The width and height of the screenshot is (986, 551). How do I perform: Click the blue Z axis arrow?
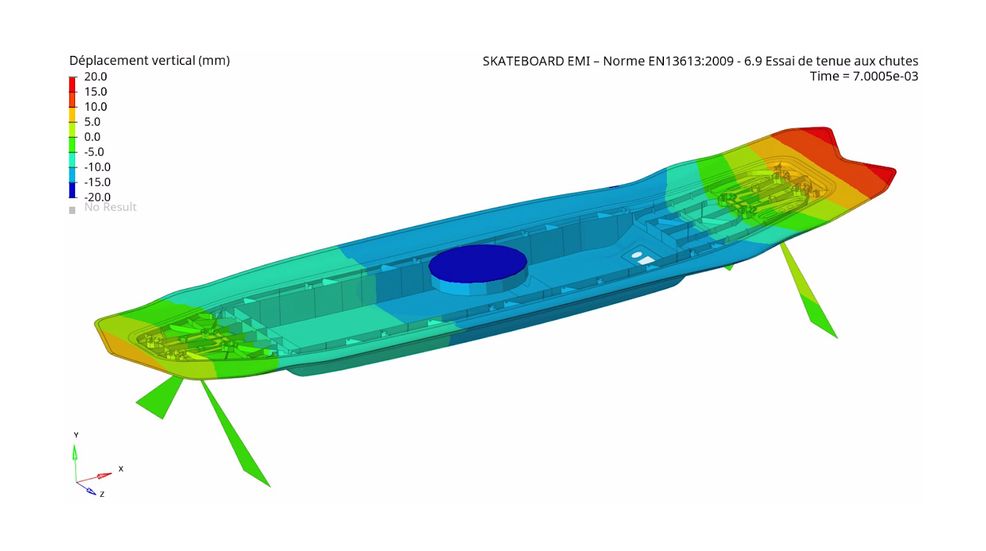(x=89, y=490)
